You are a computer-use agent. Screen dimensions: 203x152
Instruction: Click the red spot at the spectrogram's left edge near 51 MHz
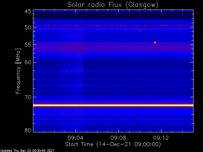(35, 31)
